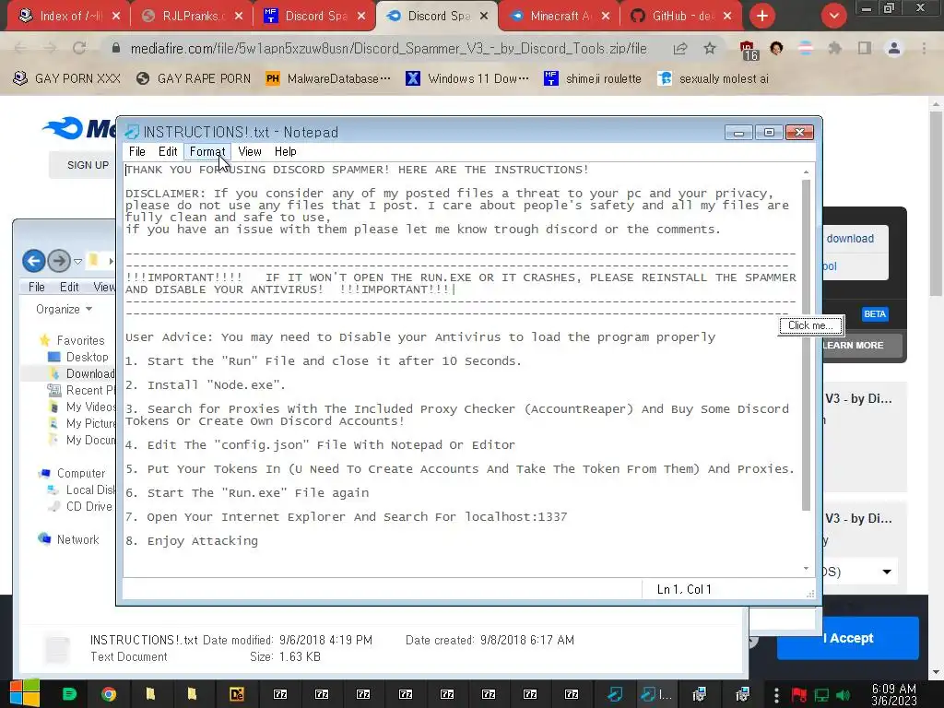Open the tab search dropdown arrow
The image size is (944, 708).
(833, 17)
